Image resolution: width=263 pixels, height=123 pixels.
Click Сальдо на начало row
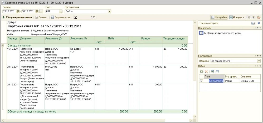coord(97,45)
